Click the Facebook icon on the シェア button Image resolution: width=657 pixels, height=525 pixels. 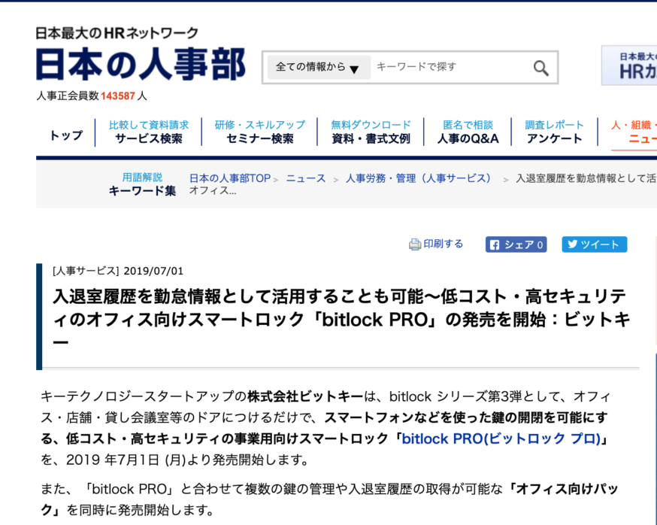(496, 244)
